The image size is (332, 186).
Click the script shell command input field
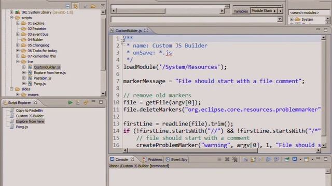pyautogui.click(x=194, y=19)
